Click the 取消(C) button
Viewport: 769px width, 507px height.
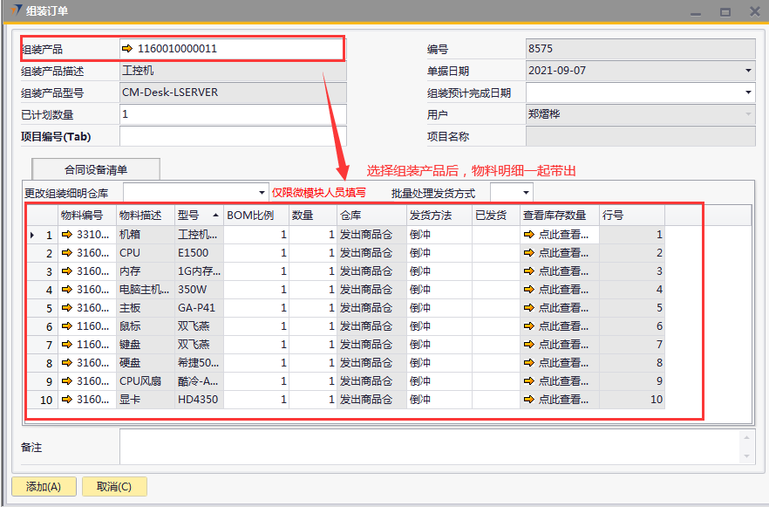click(114, 487)
